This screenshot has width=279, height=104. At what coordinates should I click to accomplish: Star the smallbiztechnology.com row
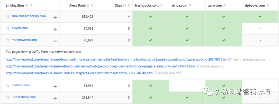pos(7,16)
